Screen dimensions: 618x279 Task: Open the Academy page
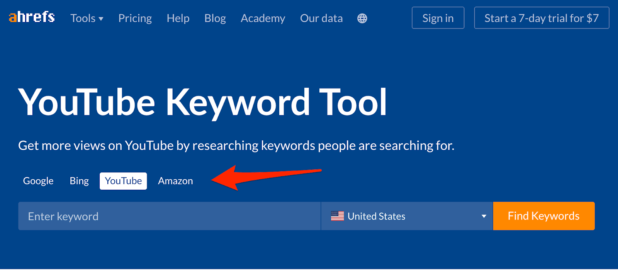pyautogui.click(x=263, y=18)
